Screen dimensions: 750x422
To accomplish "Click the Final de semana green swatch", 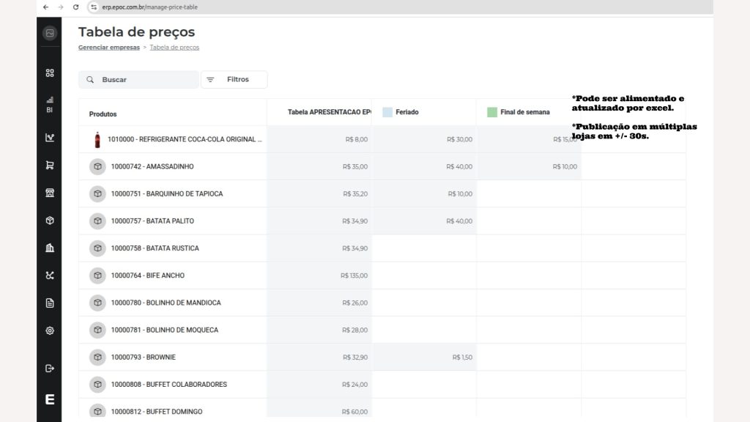I will click(492, 112).
